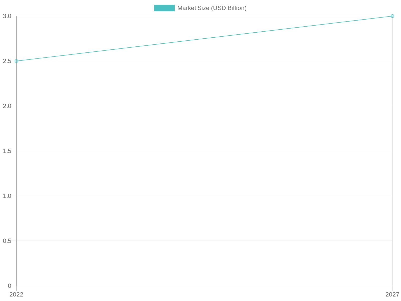Toggle the Market Size (USD Billion) legend label
This screenshot has height=301, width=401.
(212, 8)
